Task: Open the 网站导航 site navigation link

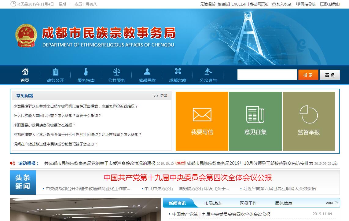Action: [306, 4]
